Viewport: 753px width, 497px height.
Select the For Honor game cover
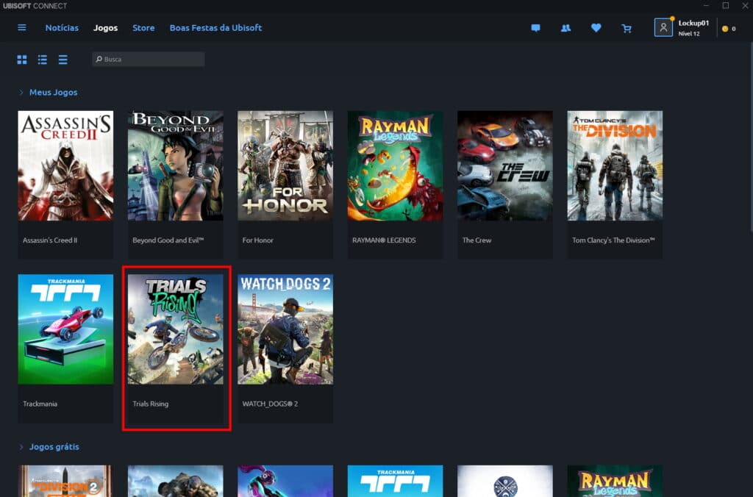coord(285,165)
